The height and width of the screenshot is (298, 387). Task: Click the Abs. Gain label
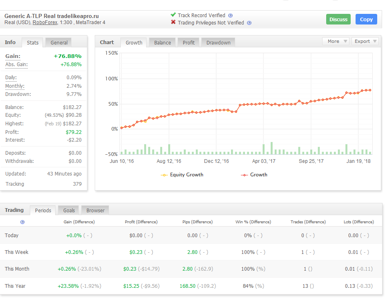17,64
